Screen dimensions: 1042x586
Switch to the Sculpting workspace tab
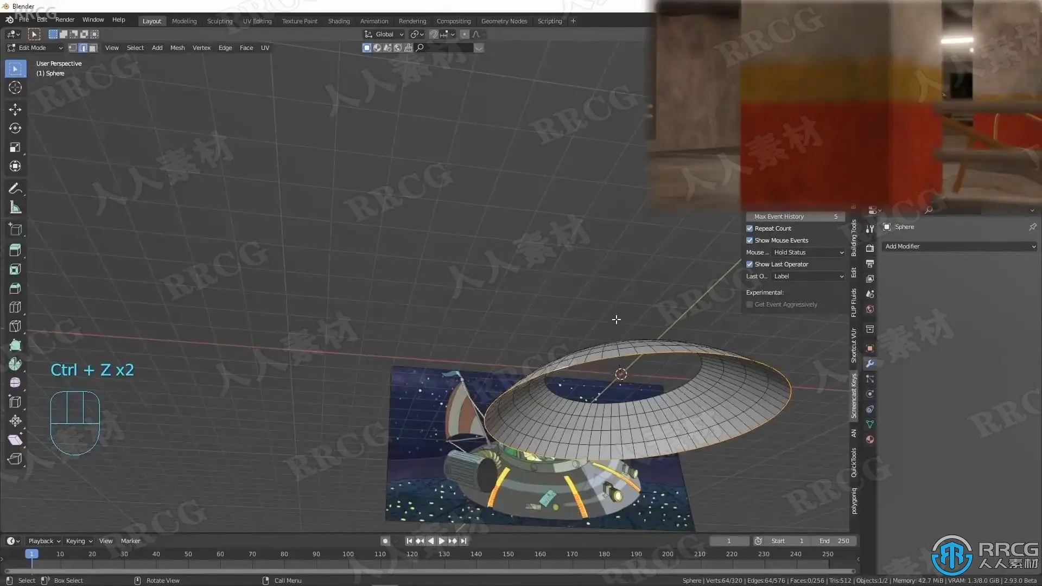pyautogui.click(x=219, y=21)
